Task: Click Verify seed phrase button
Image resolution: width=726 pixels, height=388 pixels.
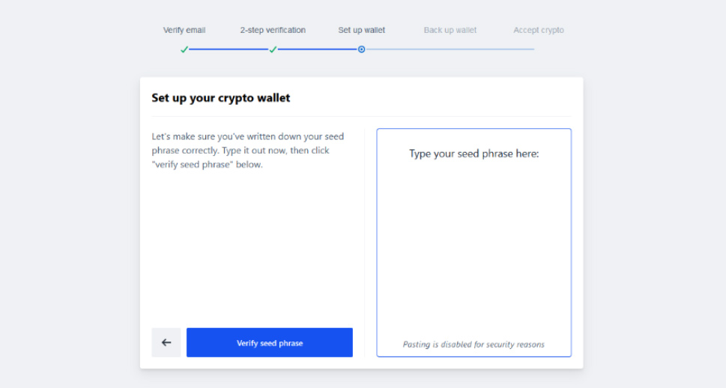Action: (x=270, y=342)
